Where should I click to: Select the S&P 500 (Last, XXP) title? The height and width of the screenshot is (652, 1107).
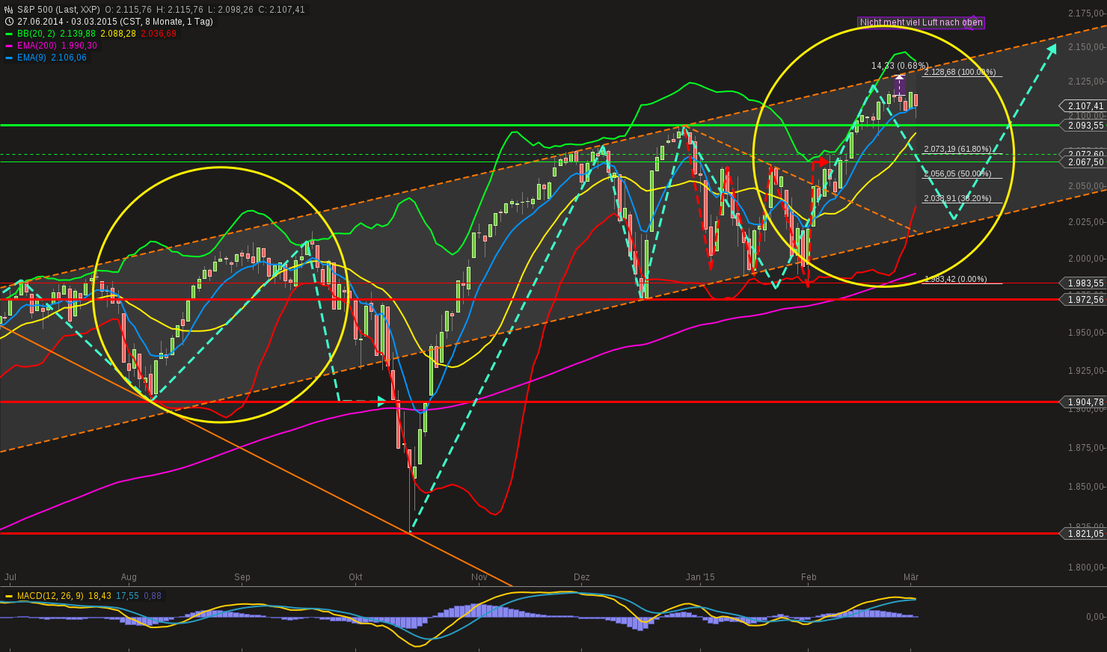point(58,10)
